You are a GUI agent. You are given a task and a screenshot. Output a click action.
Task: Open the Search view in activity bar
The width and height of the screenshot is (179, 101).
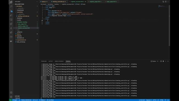(11, 6)
